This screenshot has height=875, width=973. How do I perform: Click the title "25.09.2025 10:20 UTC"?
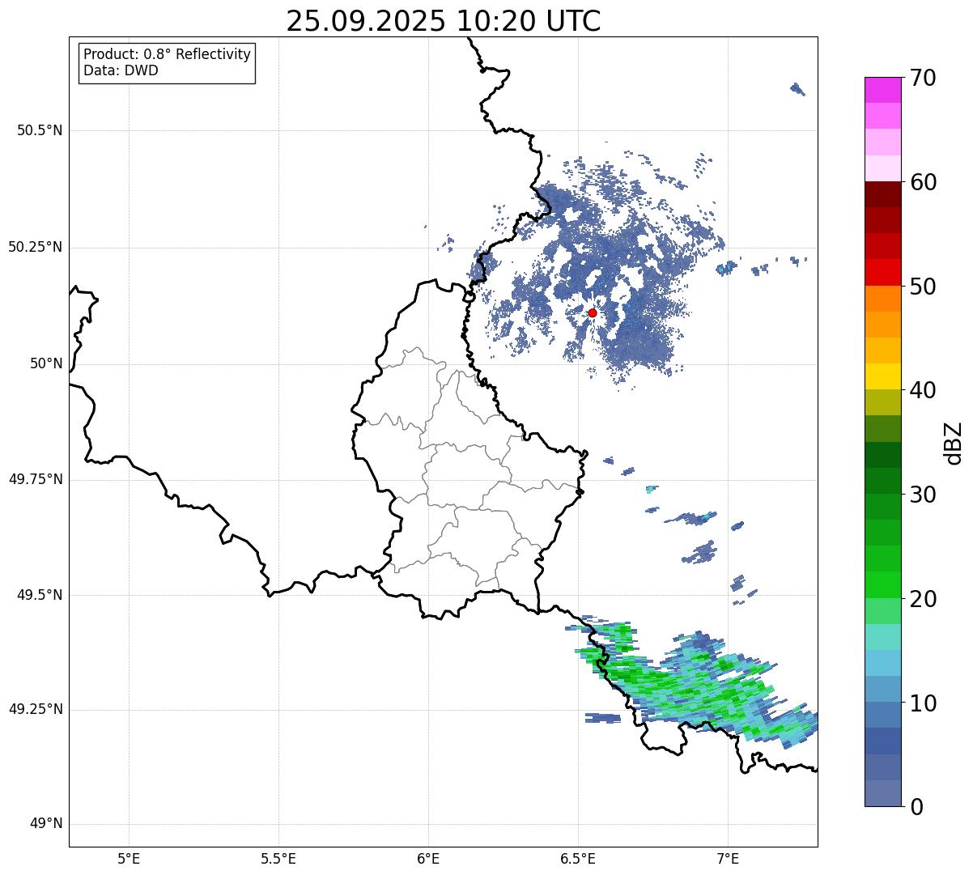pyautogui.click(x=444, y=21)
